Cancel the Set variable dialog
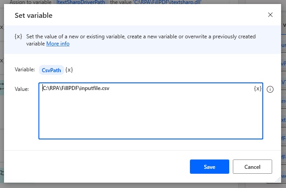Viewport: 286px width, 188px height. (252, 167)
